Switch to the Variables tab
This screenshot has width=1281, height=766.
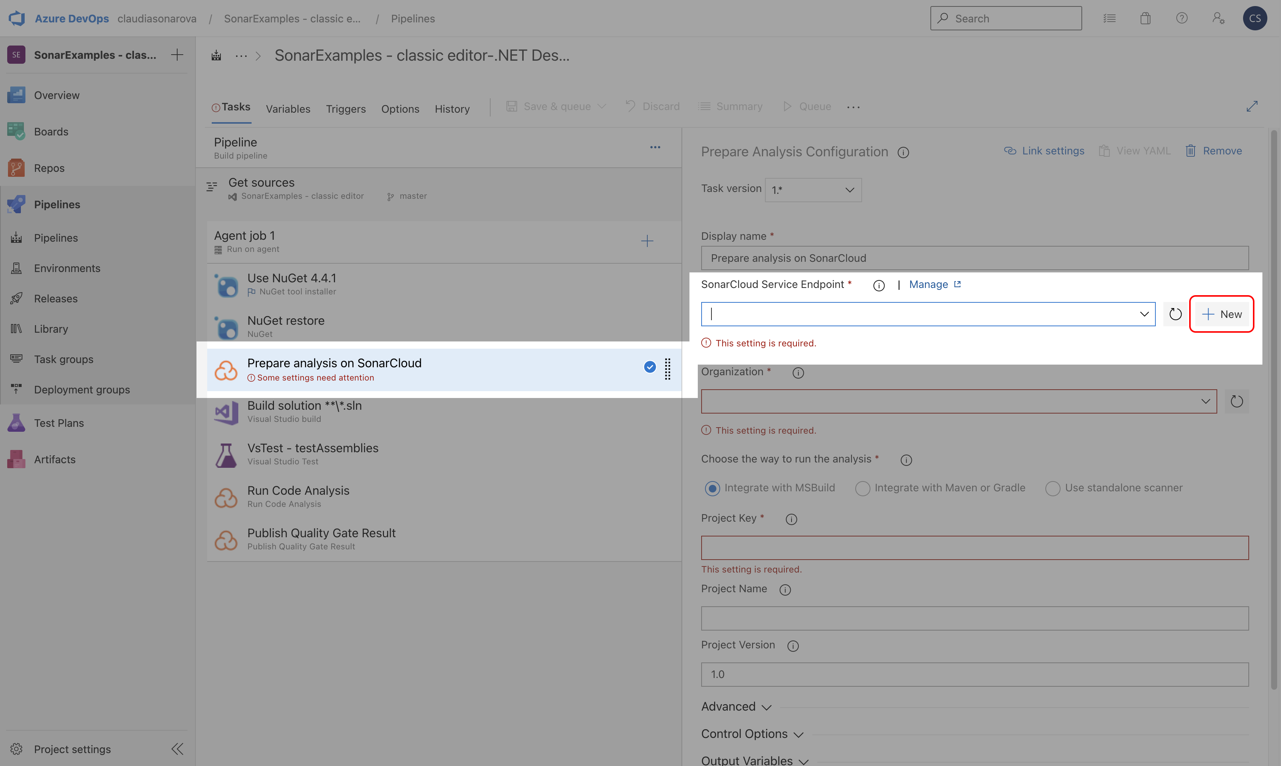(x=288, y=109)
